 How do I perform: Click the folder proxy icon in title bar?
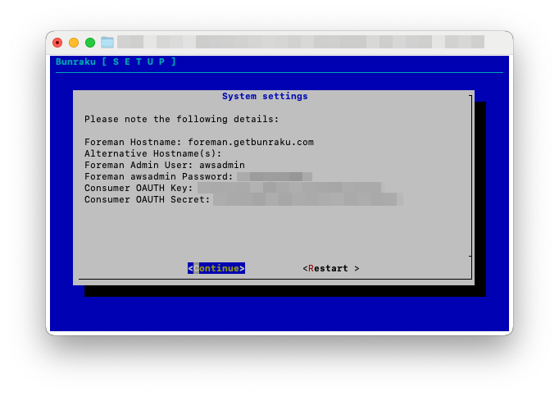(107, 42)
